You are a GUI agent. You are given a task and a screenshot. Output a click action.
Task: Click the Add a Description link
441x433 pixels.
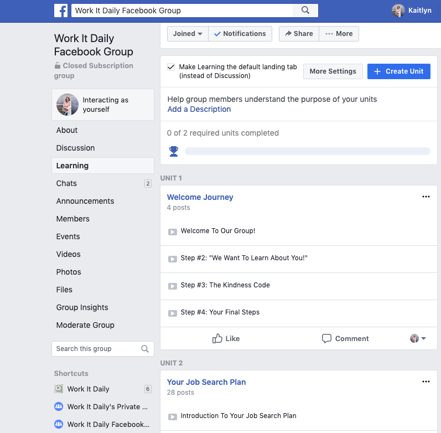(199, 109)
